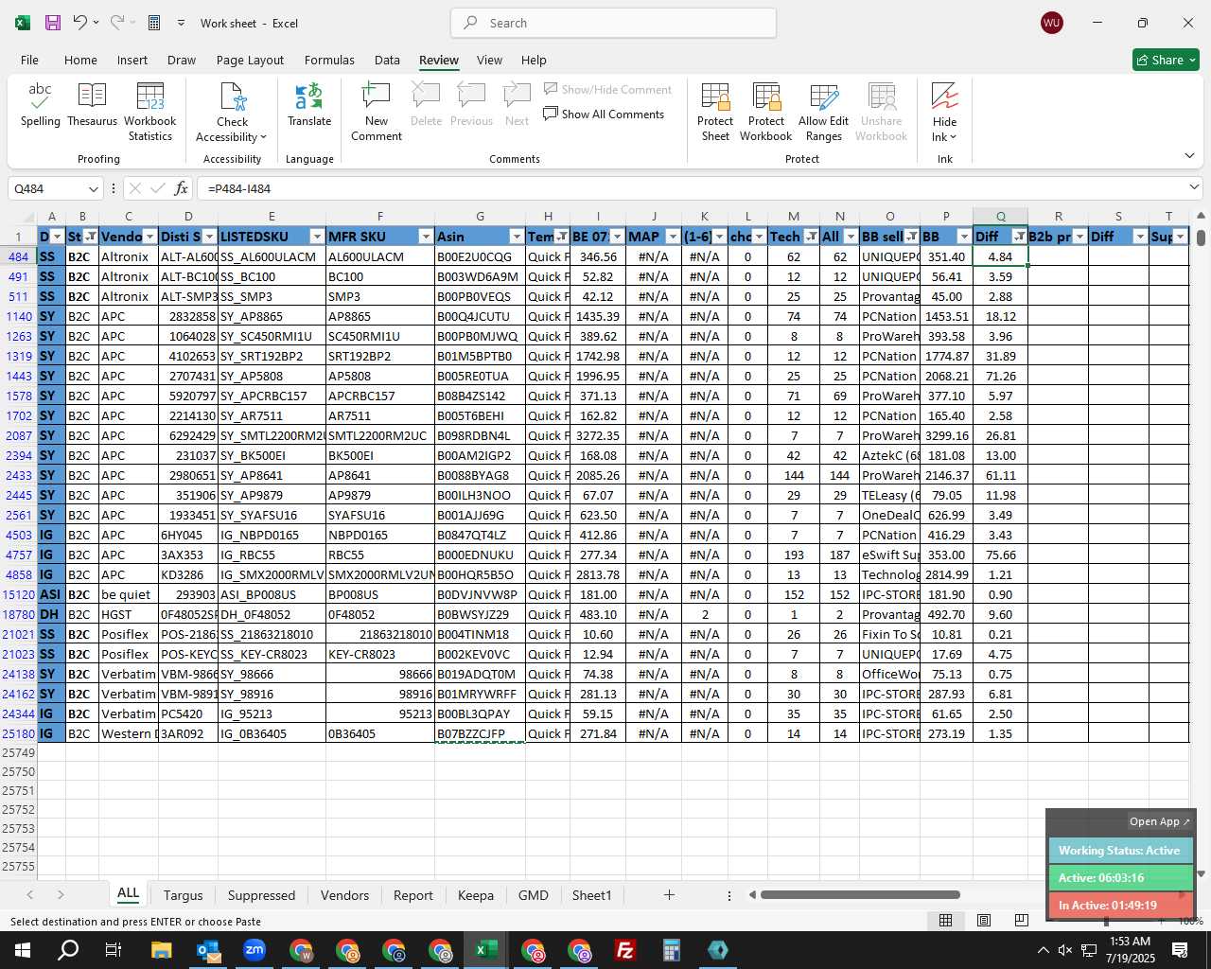Open FileZilla from taskbar
This screenshot has height=969, width=1211.
[624, 950]
